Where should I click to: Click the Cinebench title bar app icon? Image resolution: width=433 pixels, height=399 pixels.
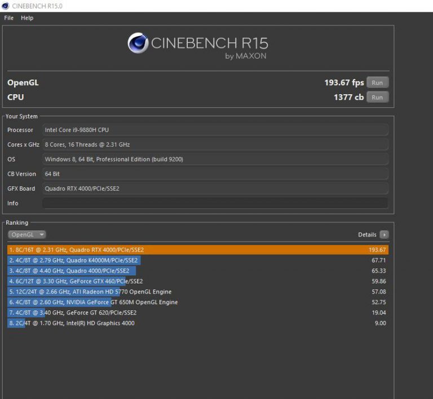click(x=5, y=6)
